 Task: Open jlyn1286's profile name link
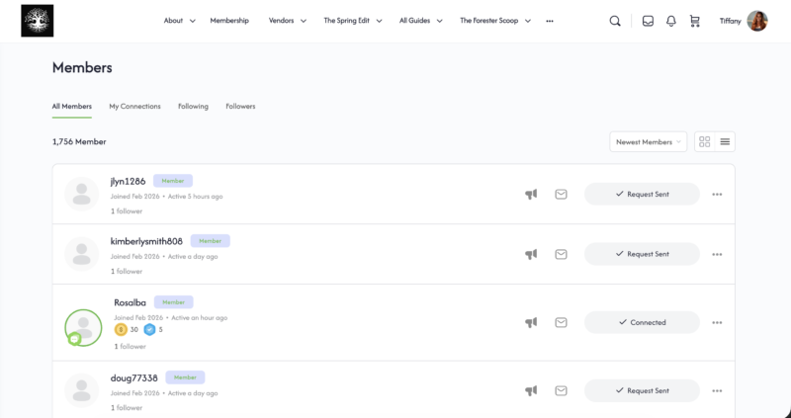(x=129, y=181)
